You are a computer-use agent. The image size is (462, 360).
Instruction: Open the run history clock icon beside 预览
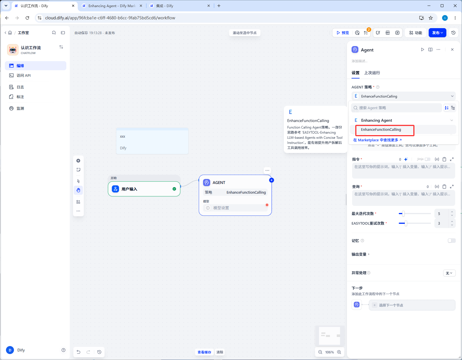(x=357, y=33)
